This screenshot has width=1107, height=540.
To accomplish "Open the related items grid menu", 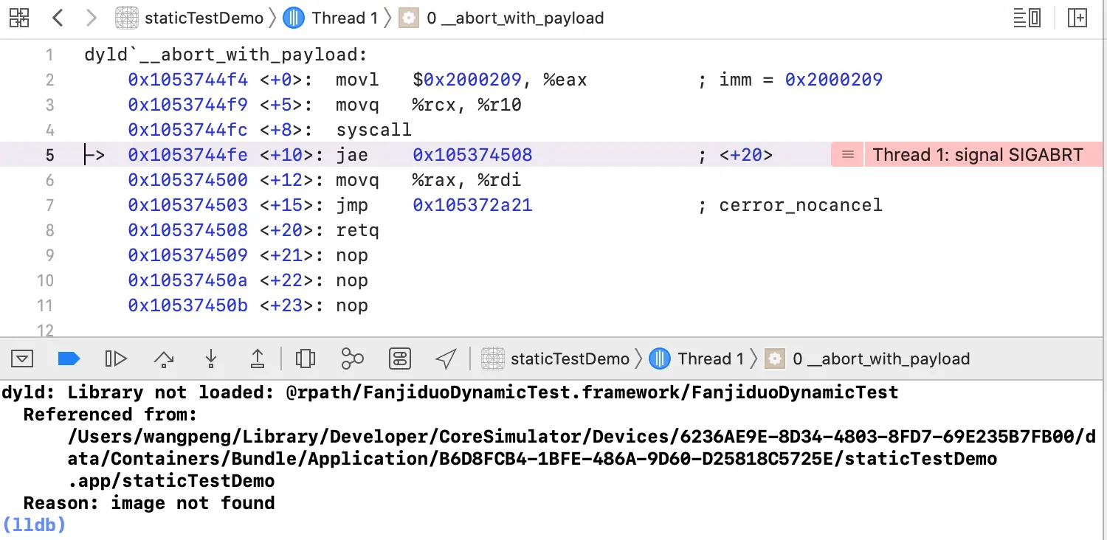I will coord(19,18).
